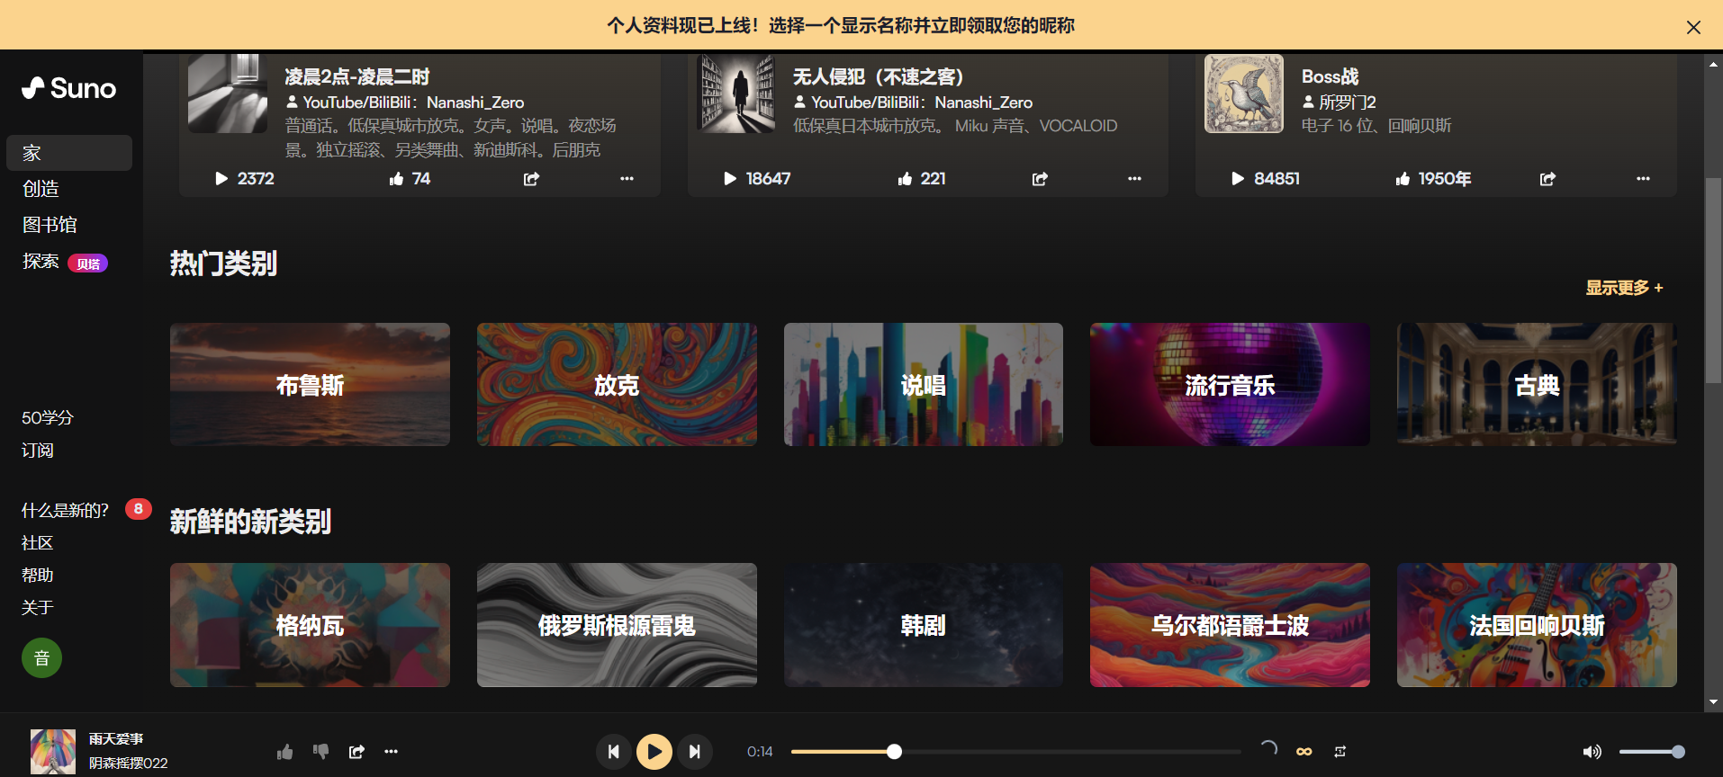This screenshot has height=777, width=1723.
Task: Click the play button in the player bar
Action: coord(654,752)
